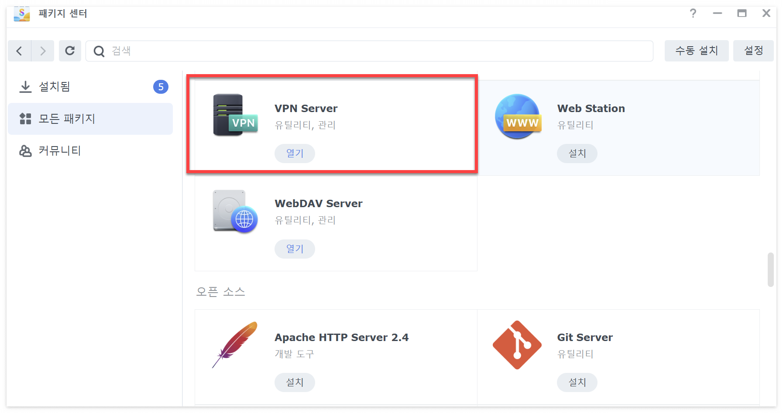783x413 pixels.
Task: Open the WebDAV Server title
Action: point(319,204)
